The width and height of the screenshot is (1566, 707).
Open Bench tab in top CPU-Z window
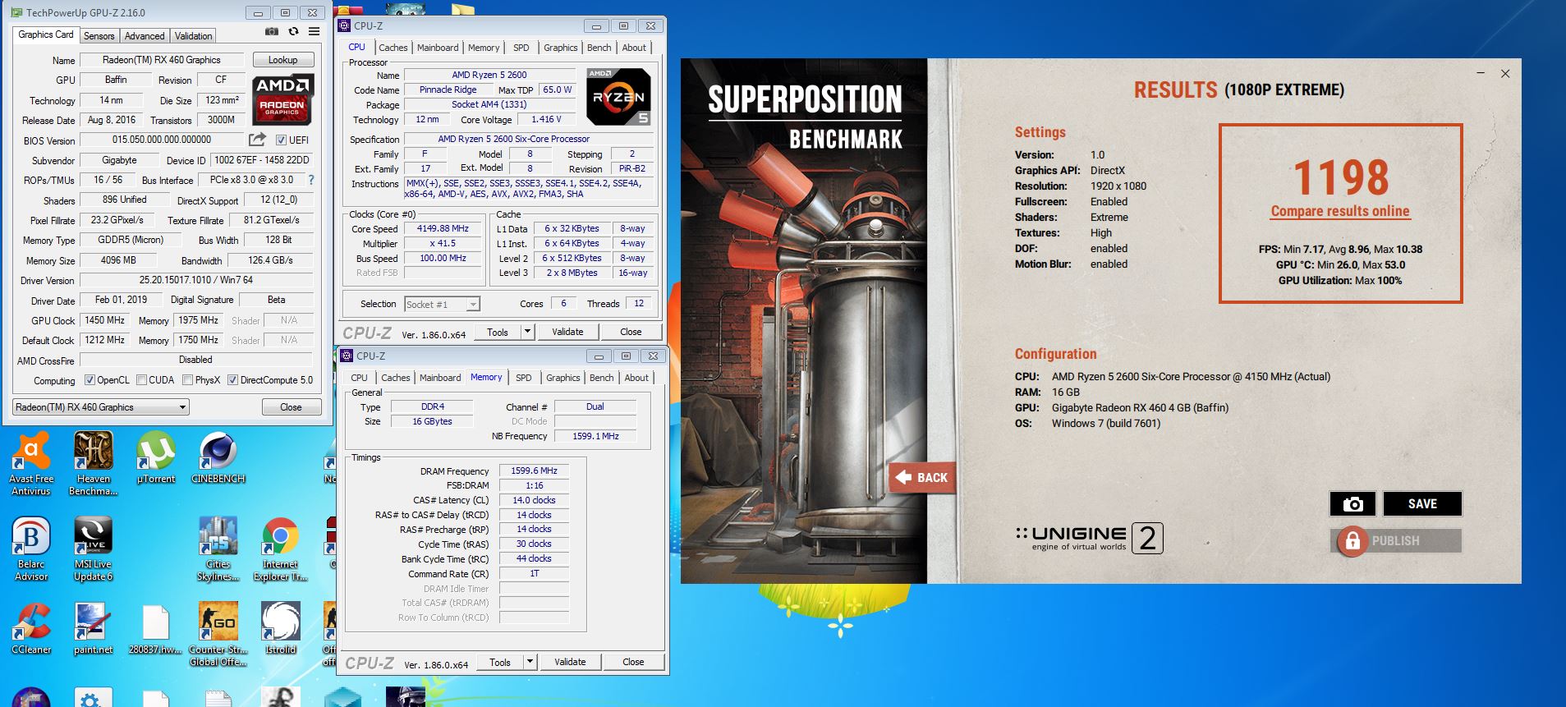coord(599,48)
